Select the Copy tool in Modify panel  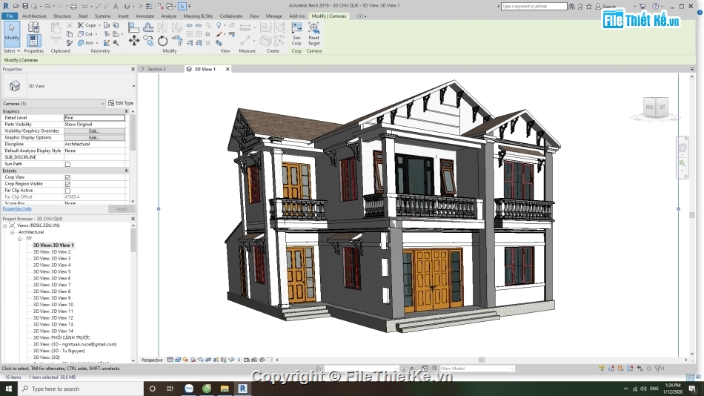[149, 42]
